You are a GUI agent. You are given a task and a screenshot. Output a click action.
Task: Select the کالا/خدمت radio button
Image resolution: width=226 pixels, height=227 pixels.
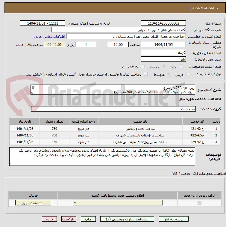pyautogui.click(x=142, y=67)
